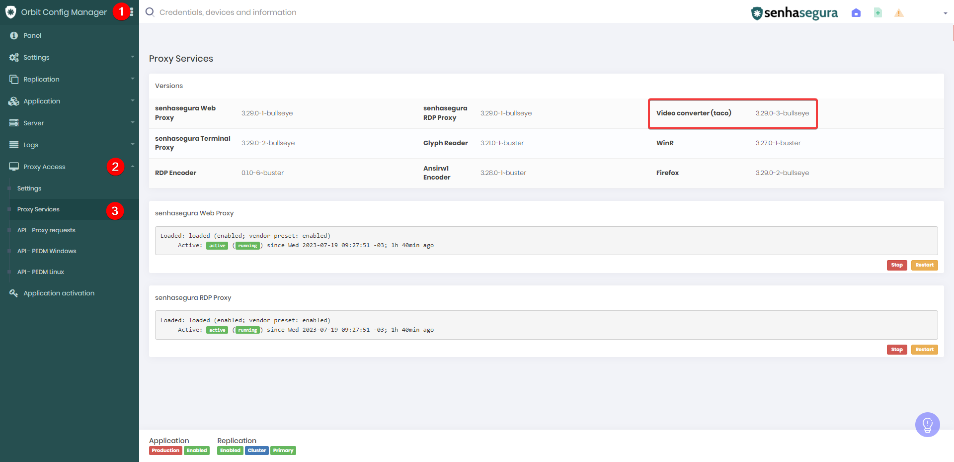Click the Ansirw1 Encoder label
This screenshot has height=462, width=954.
click(x=437, y=173)
